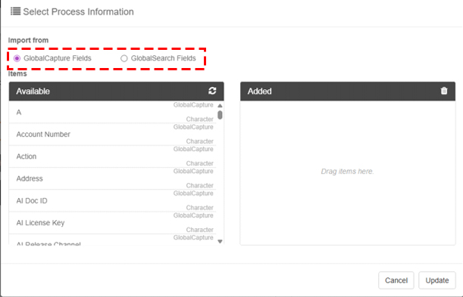Select the GlobalSearch Fields radio button
Viewport: 463px width, 297px height.
(124, 58)
